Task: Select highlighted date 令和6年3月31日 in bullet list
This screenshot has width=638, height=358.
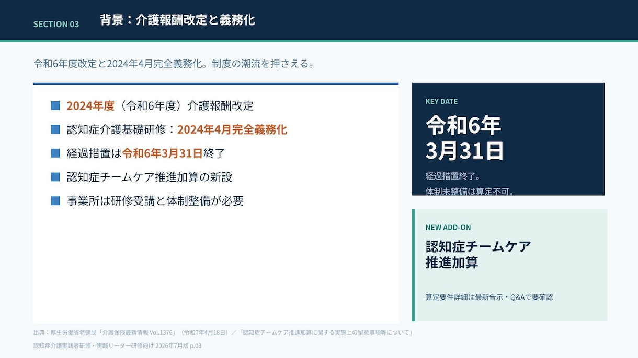Action: [x=163, y=153]
